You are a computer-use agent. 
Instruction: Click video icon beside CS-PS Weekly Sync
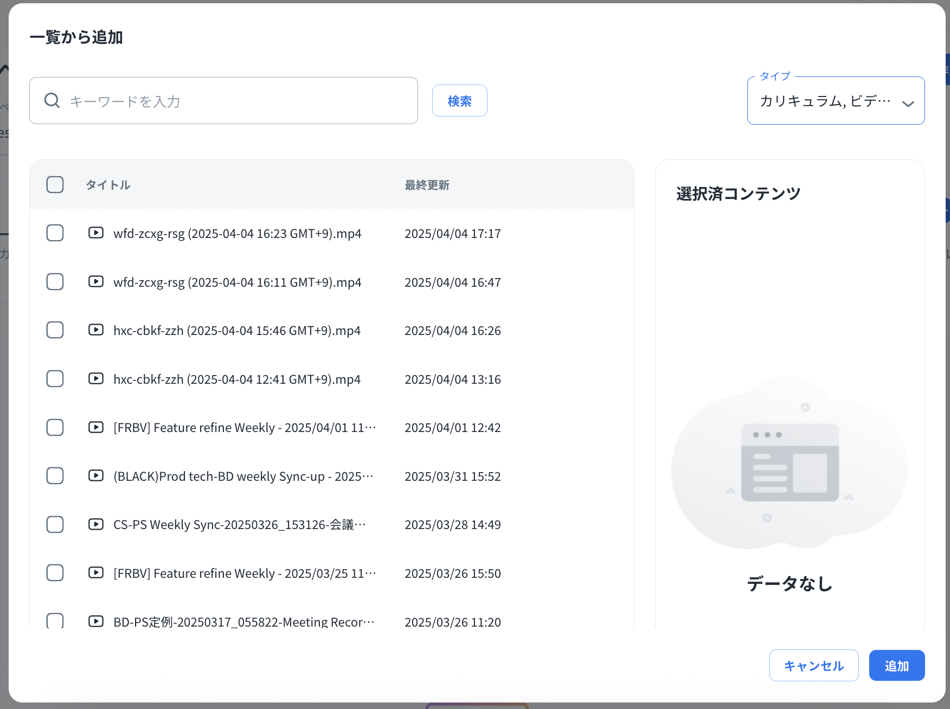pyautogui.click(x=96, y=524)
